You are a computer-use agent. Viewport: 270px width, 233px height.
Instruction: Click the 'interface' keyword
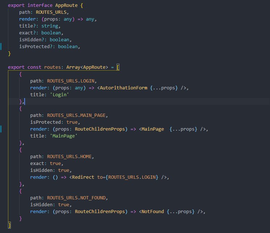click(40, 5)
